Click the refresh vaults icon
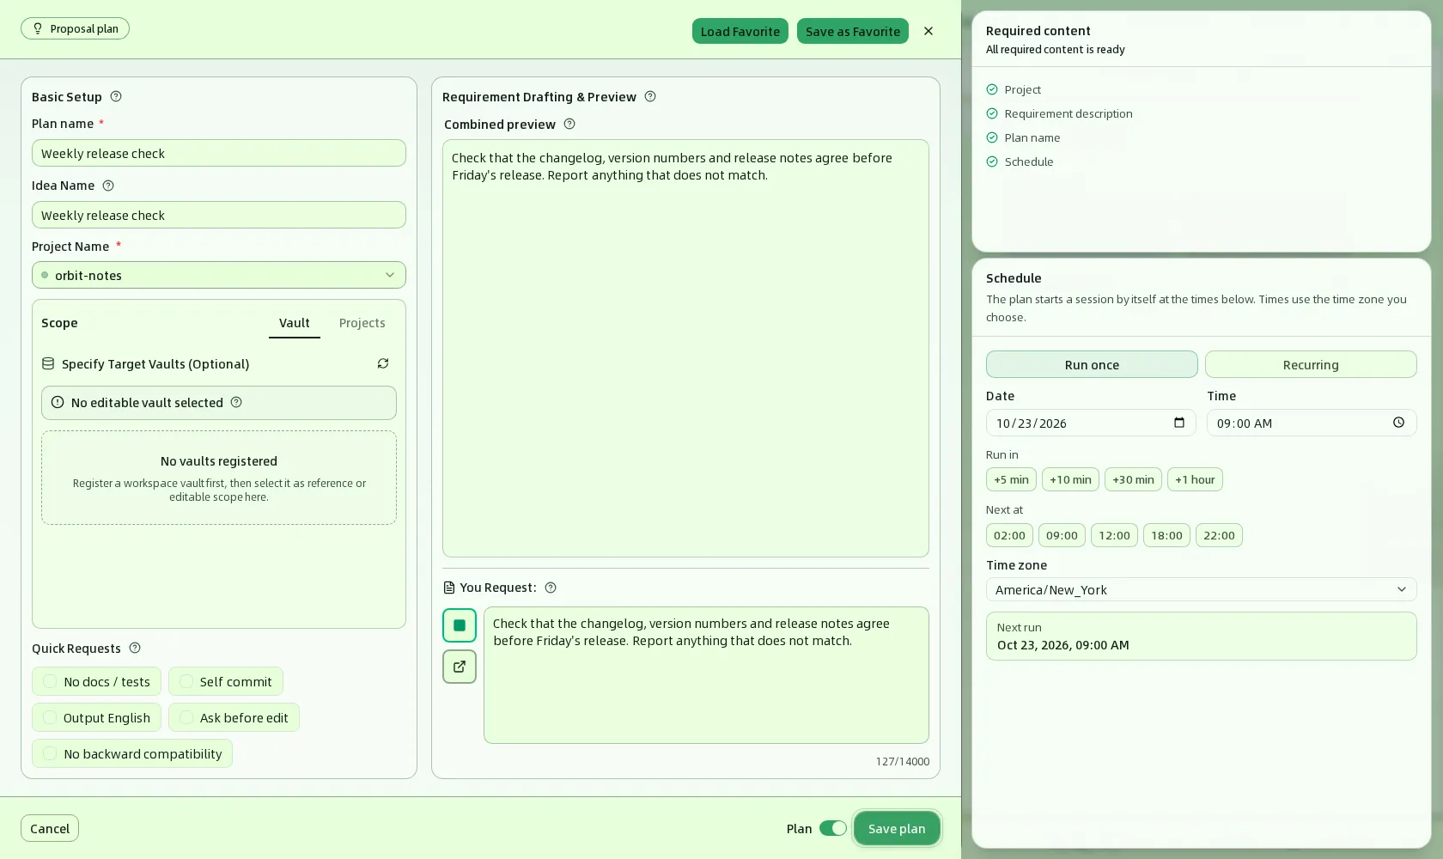The image size is (1443, 859). (x=383, y=363)
